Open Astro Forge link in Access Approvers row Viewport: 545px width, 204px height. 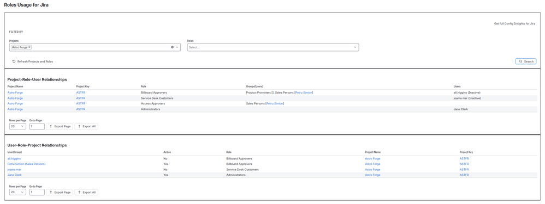pos(15,103)
